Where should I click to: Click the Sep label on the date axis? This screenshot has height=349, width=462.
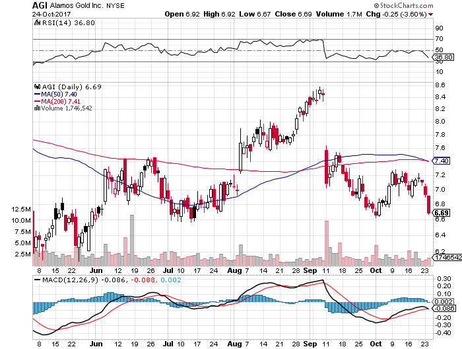[x=311, y=270]
